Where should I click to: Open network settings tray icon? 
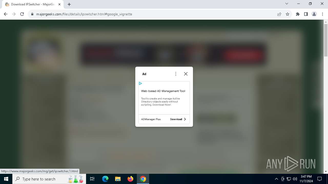tap(289, 179)
